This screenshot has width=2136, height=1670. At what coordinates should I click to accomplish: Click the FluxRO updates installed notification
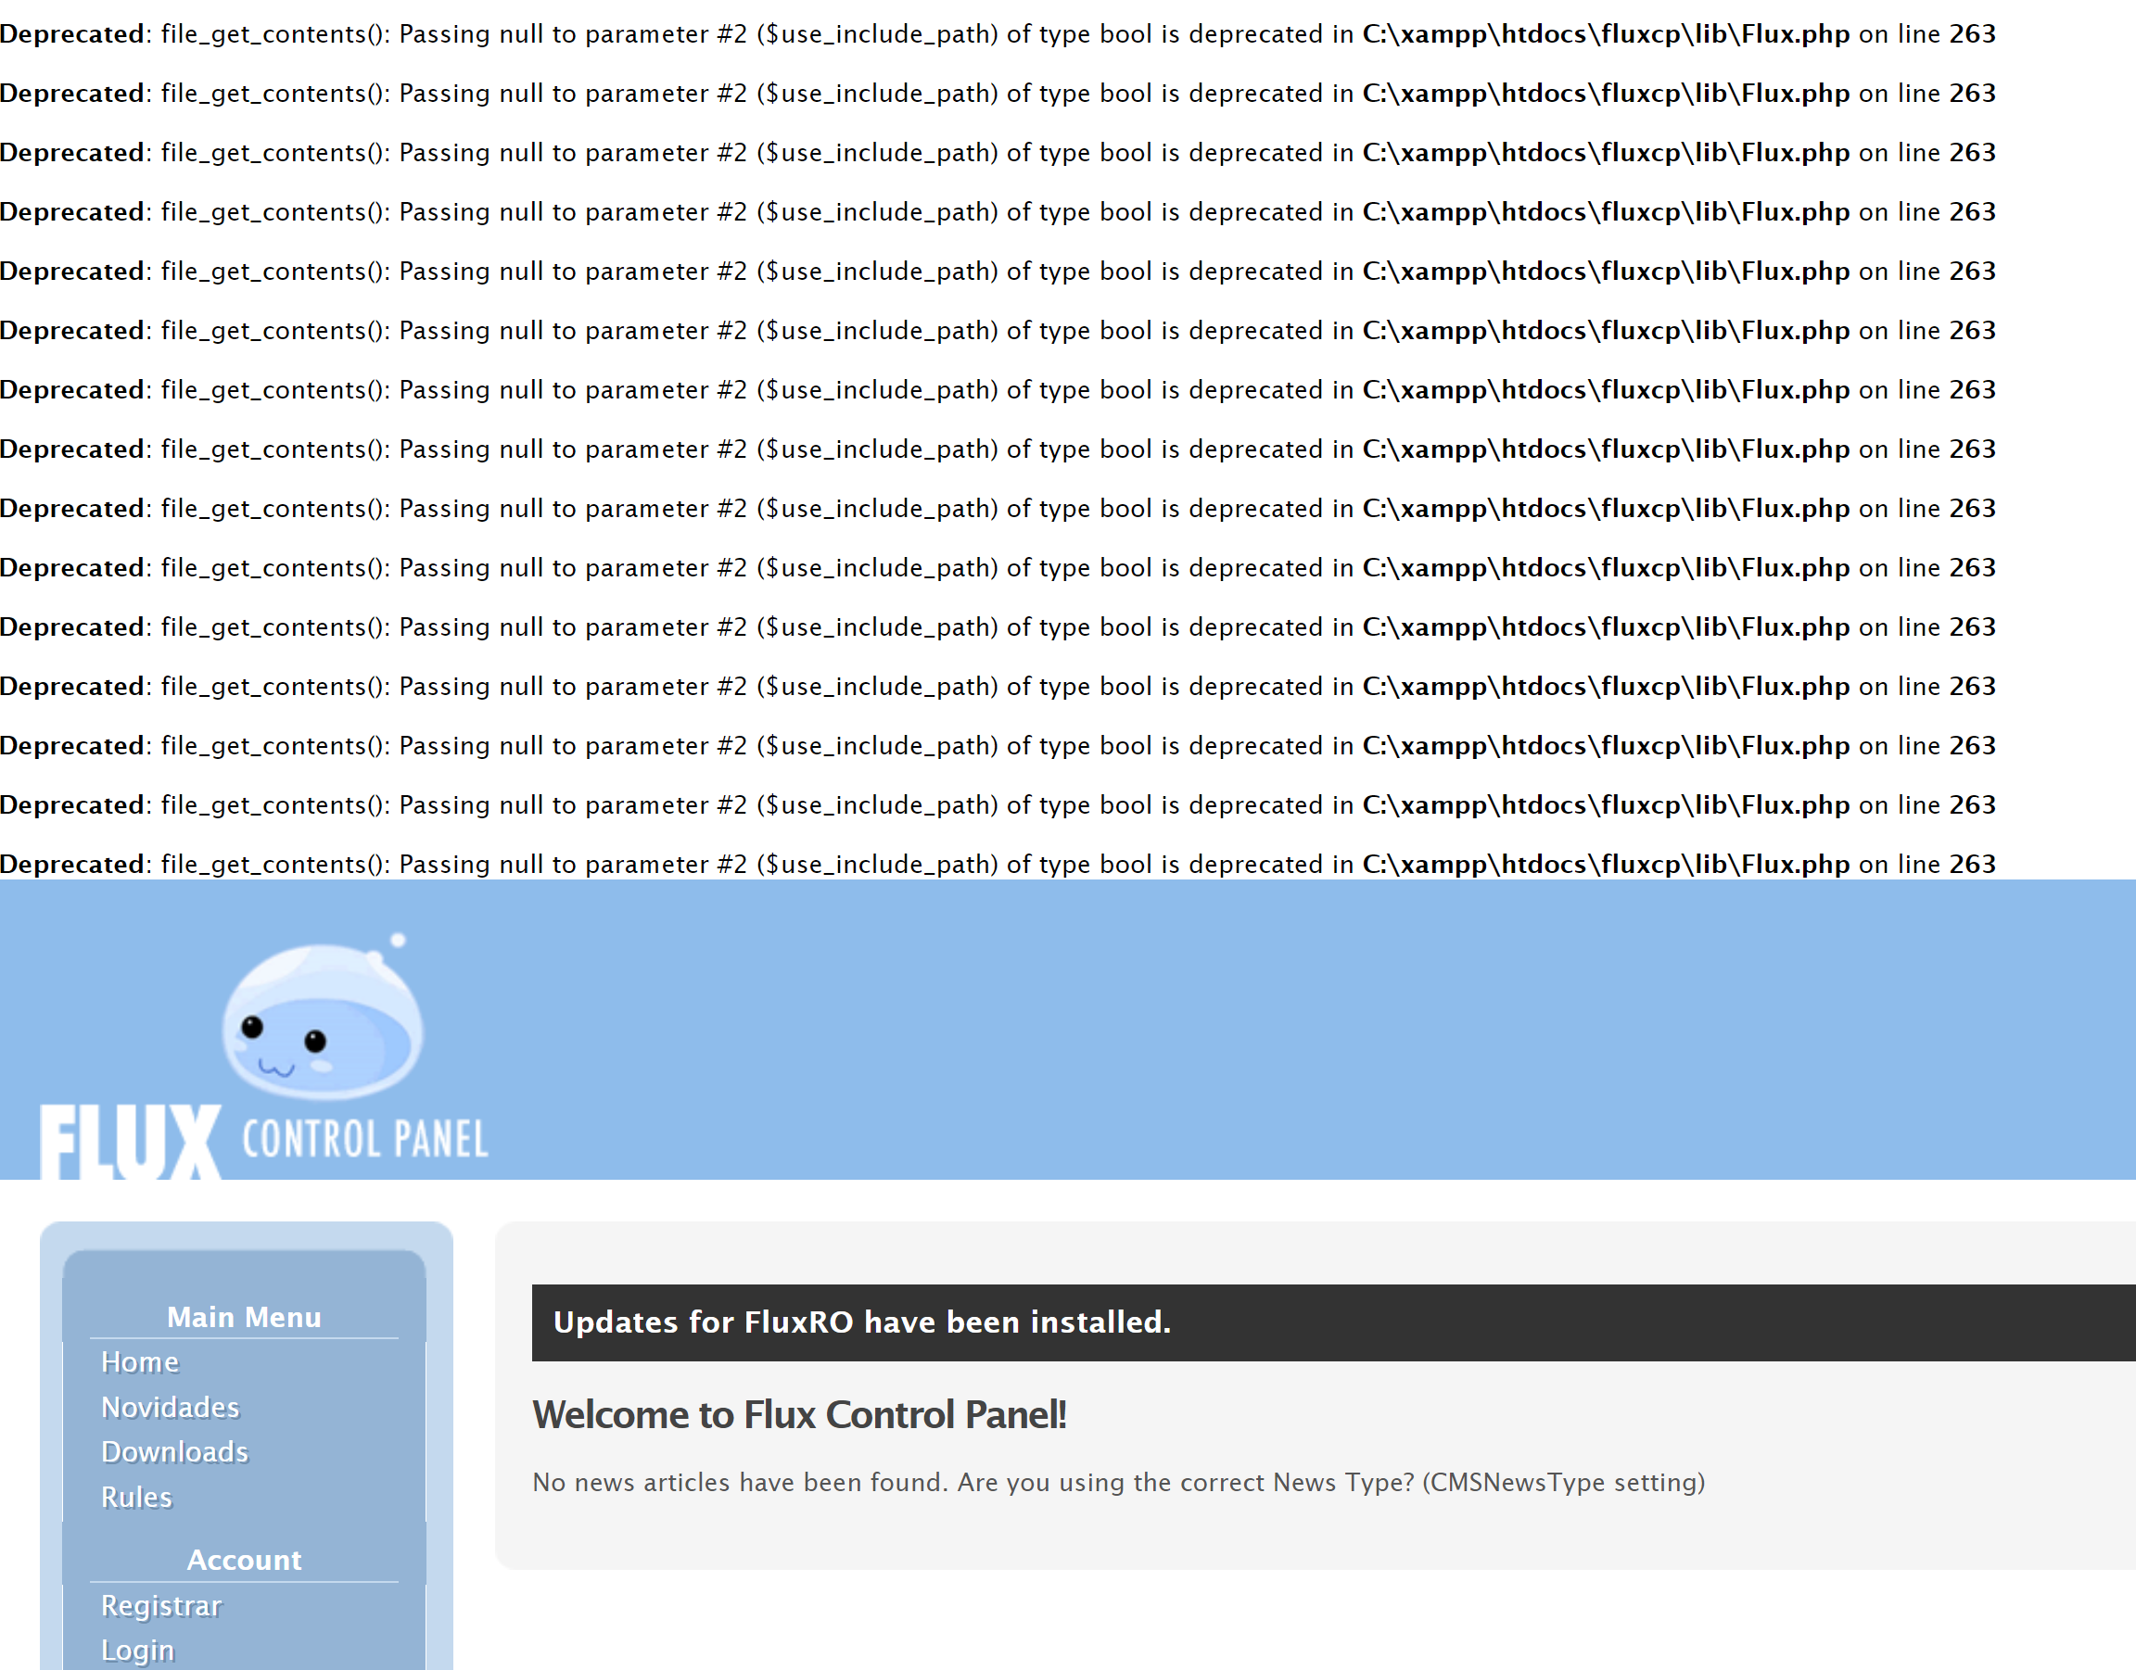click(860, 1322)
